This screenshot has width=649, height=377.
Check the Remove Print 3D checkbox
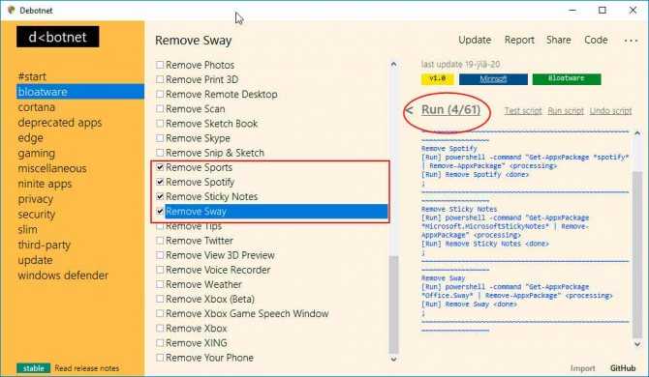(160, 79)
